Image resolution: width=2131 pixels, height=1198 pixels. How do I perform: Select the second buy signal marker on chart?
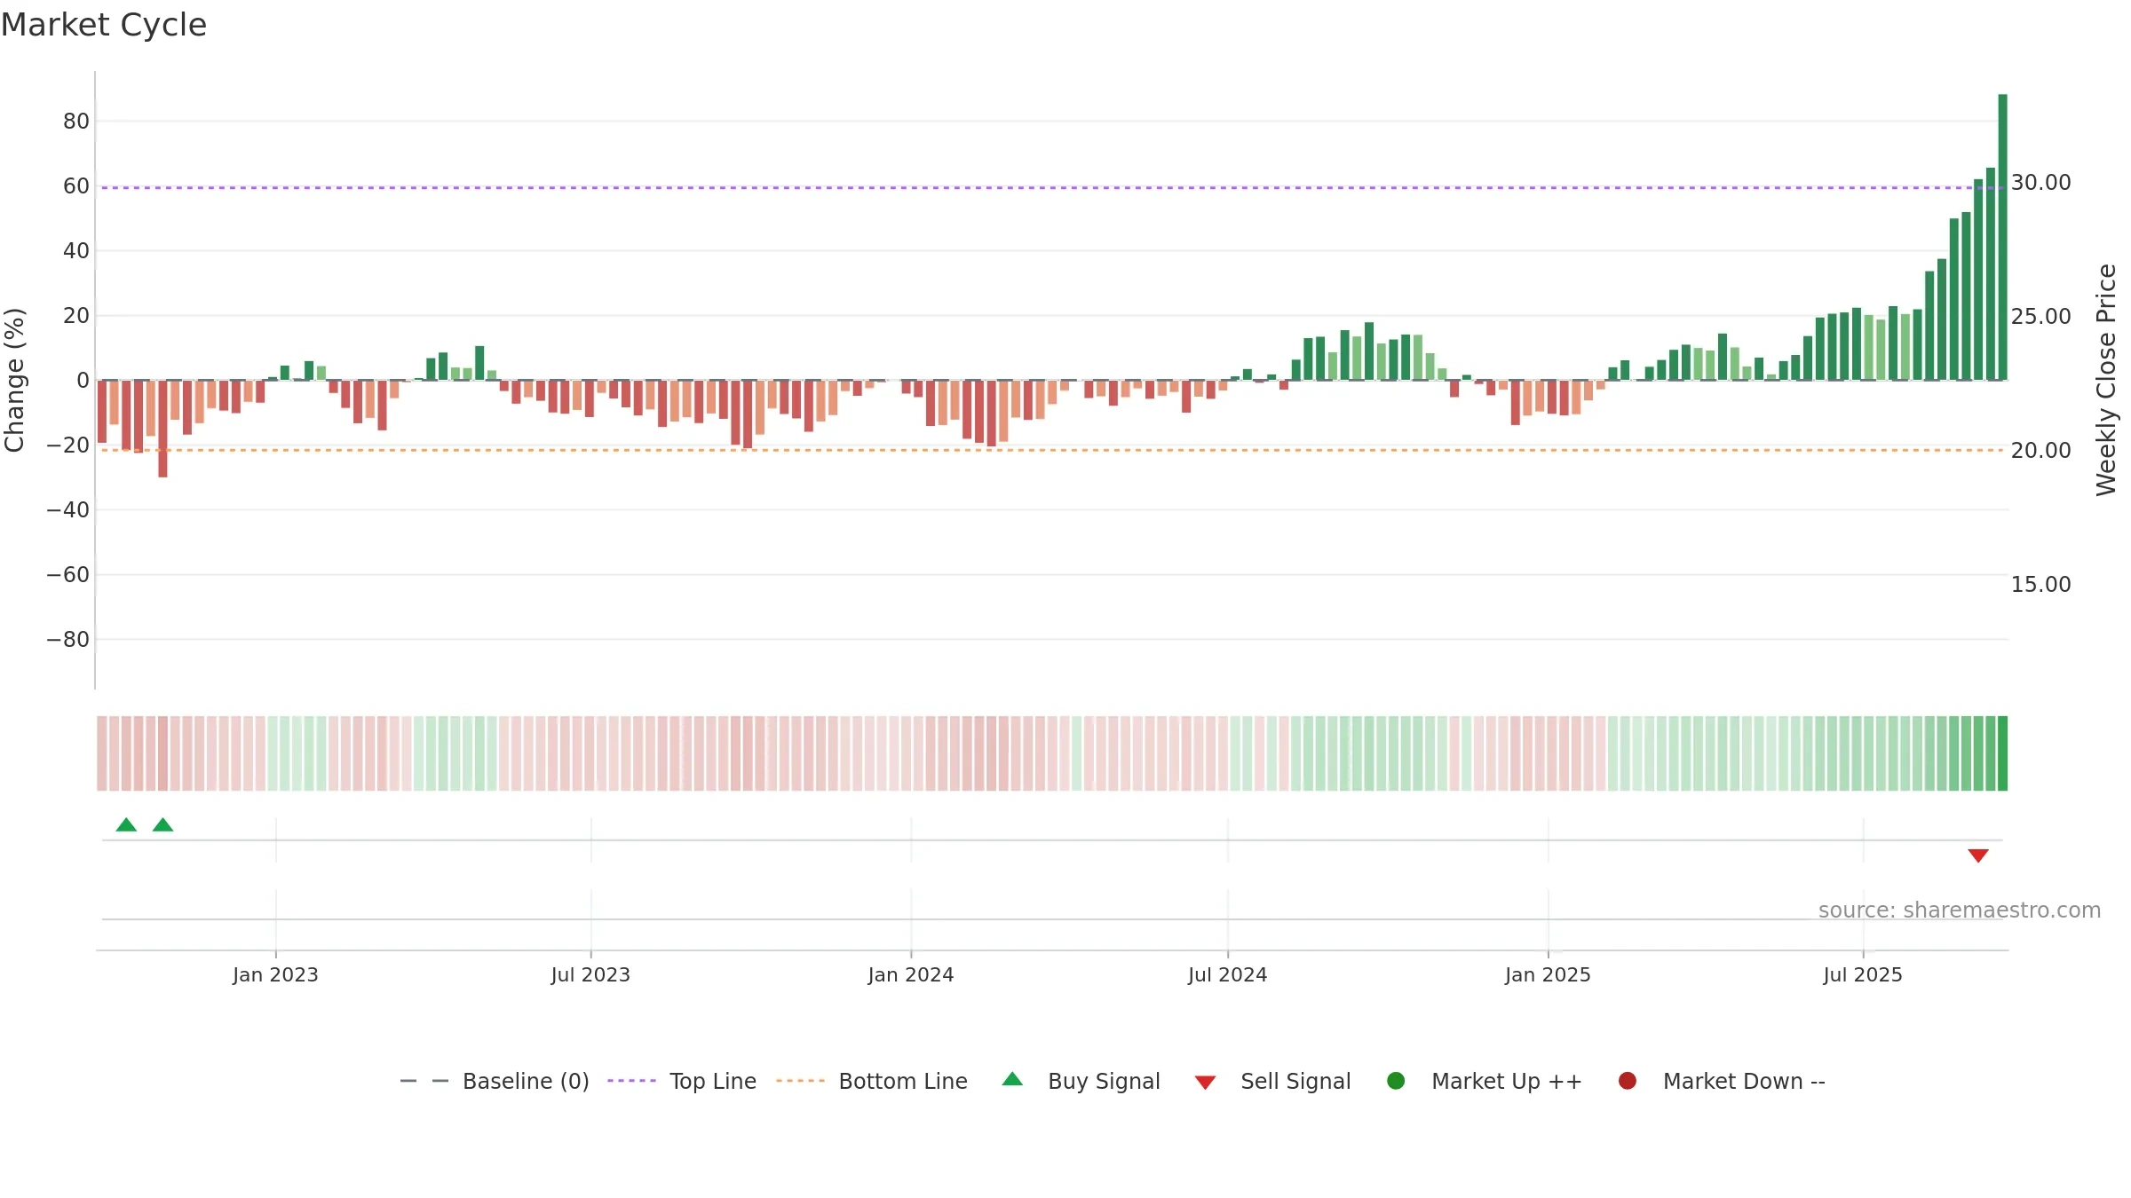pos(162,825)
